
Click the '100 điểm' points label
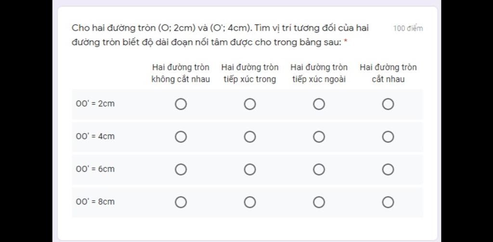point(408,28)
